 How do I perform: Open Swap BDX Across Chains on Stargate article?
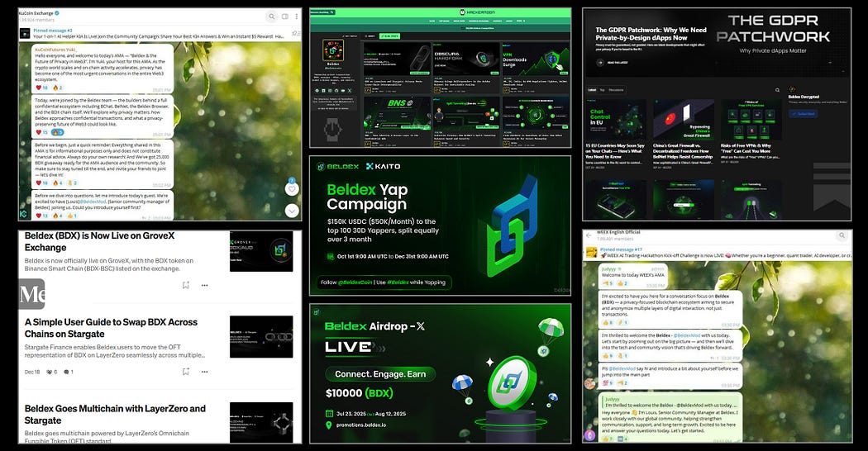111,328
